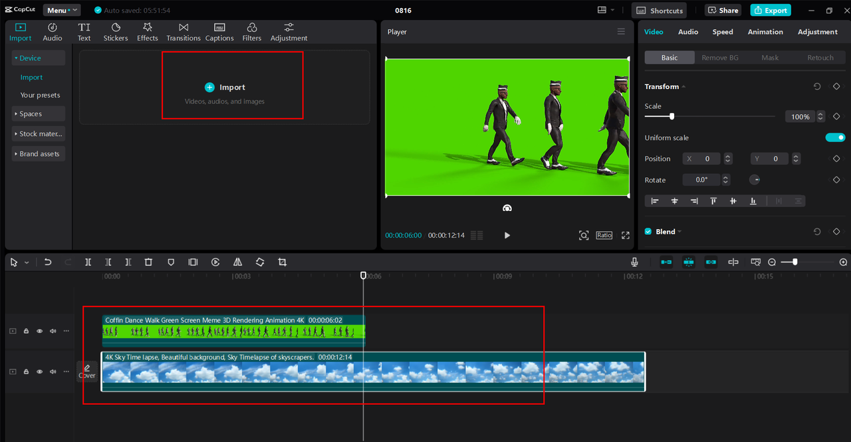Viewport: 851px width, 442px height.
Task: Click the Scale percentage stepper arrows
Action: coord(820,116)
